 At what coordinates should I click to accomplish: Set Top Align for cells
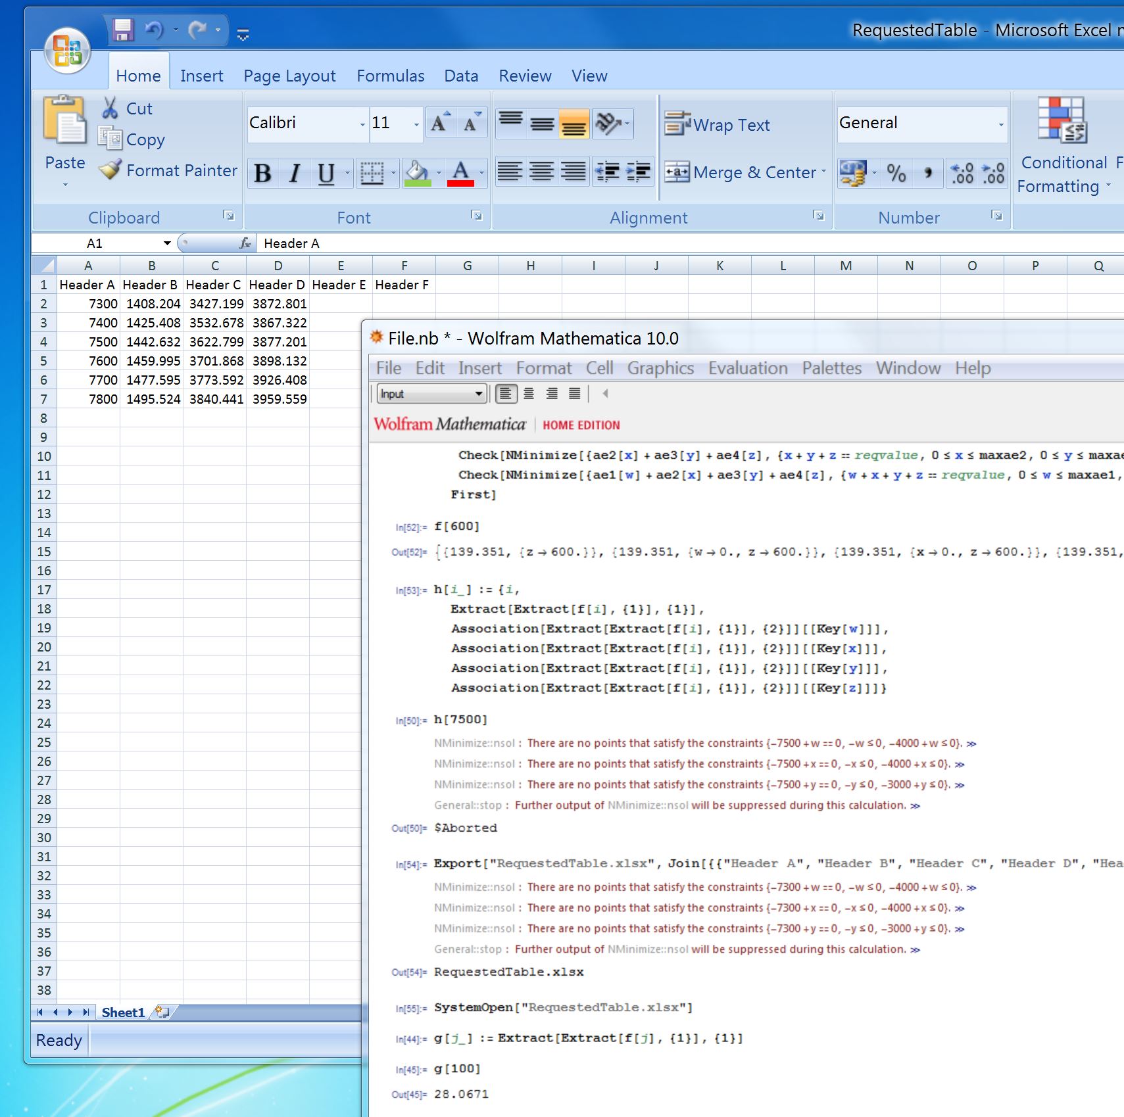pyautogui.click(x=510, y=123)
